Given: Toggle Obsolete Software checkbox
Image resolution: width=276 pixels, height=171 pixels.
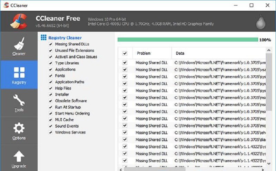Looking at the screenshot, I should 51,101.
